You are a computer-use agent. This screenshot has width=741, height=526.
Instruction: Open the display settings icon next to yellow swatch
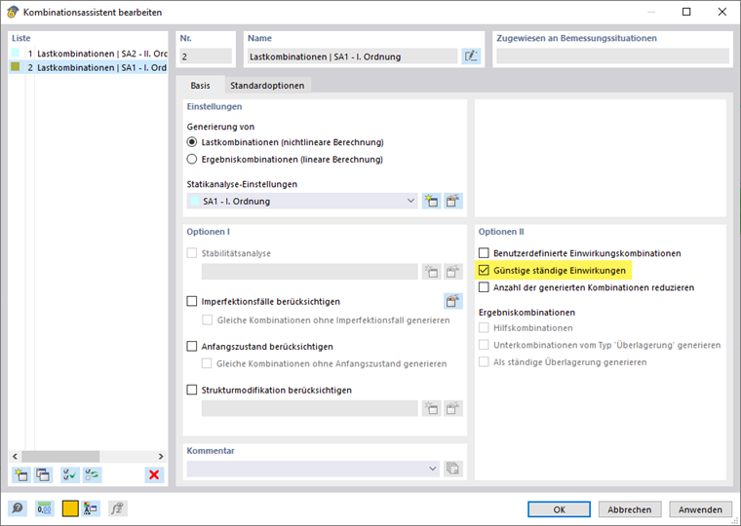tap(91, 508)
